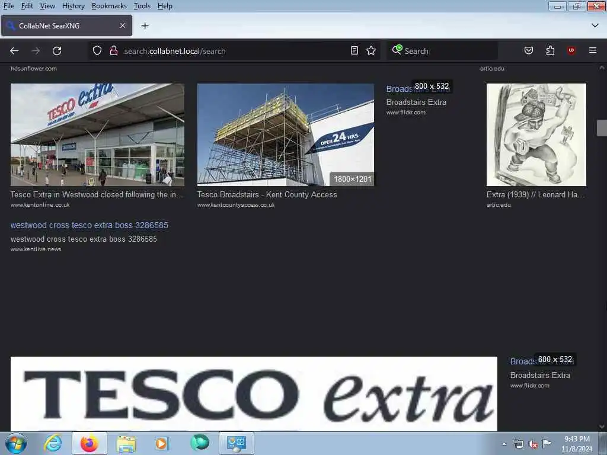
Task: Select the CollabNet SearXNG tab
Action: pos(66,25)
